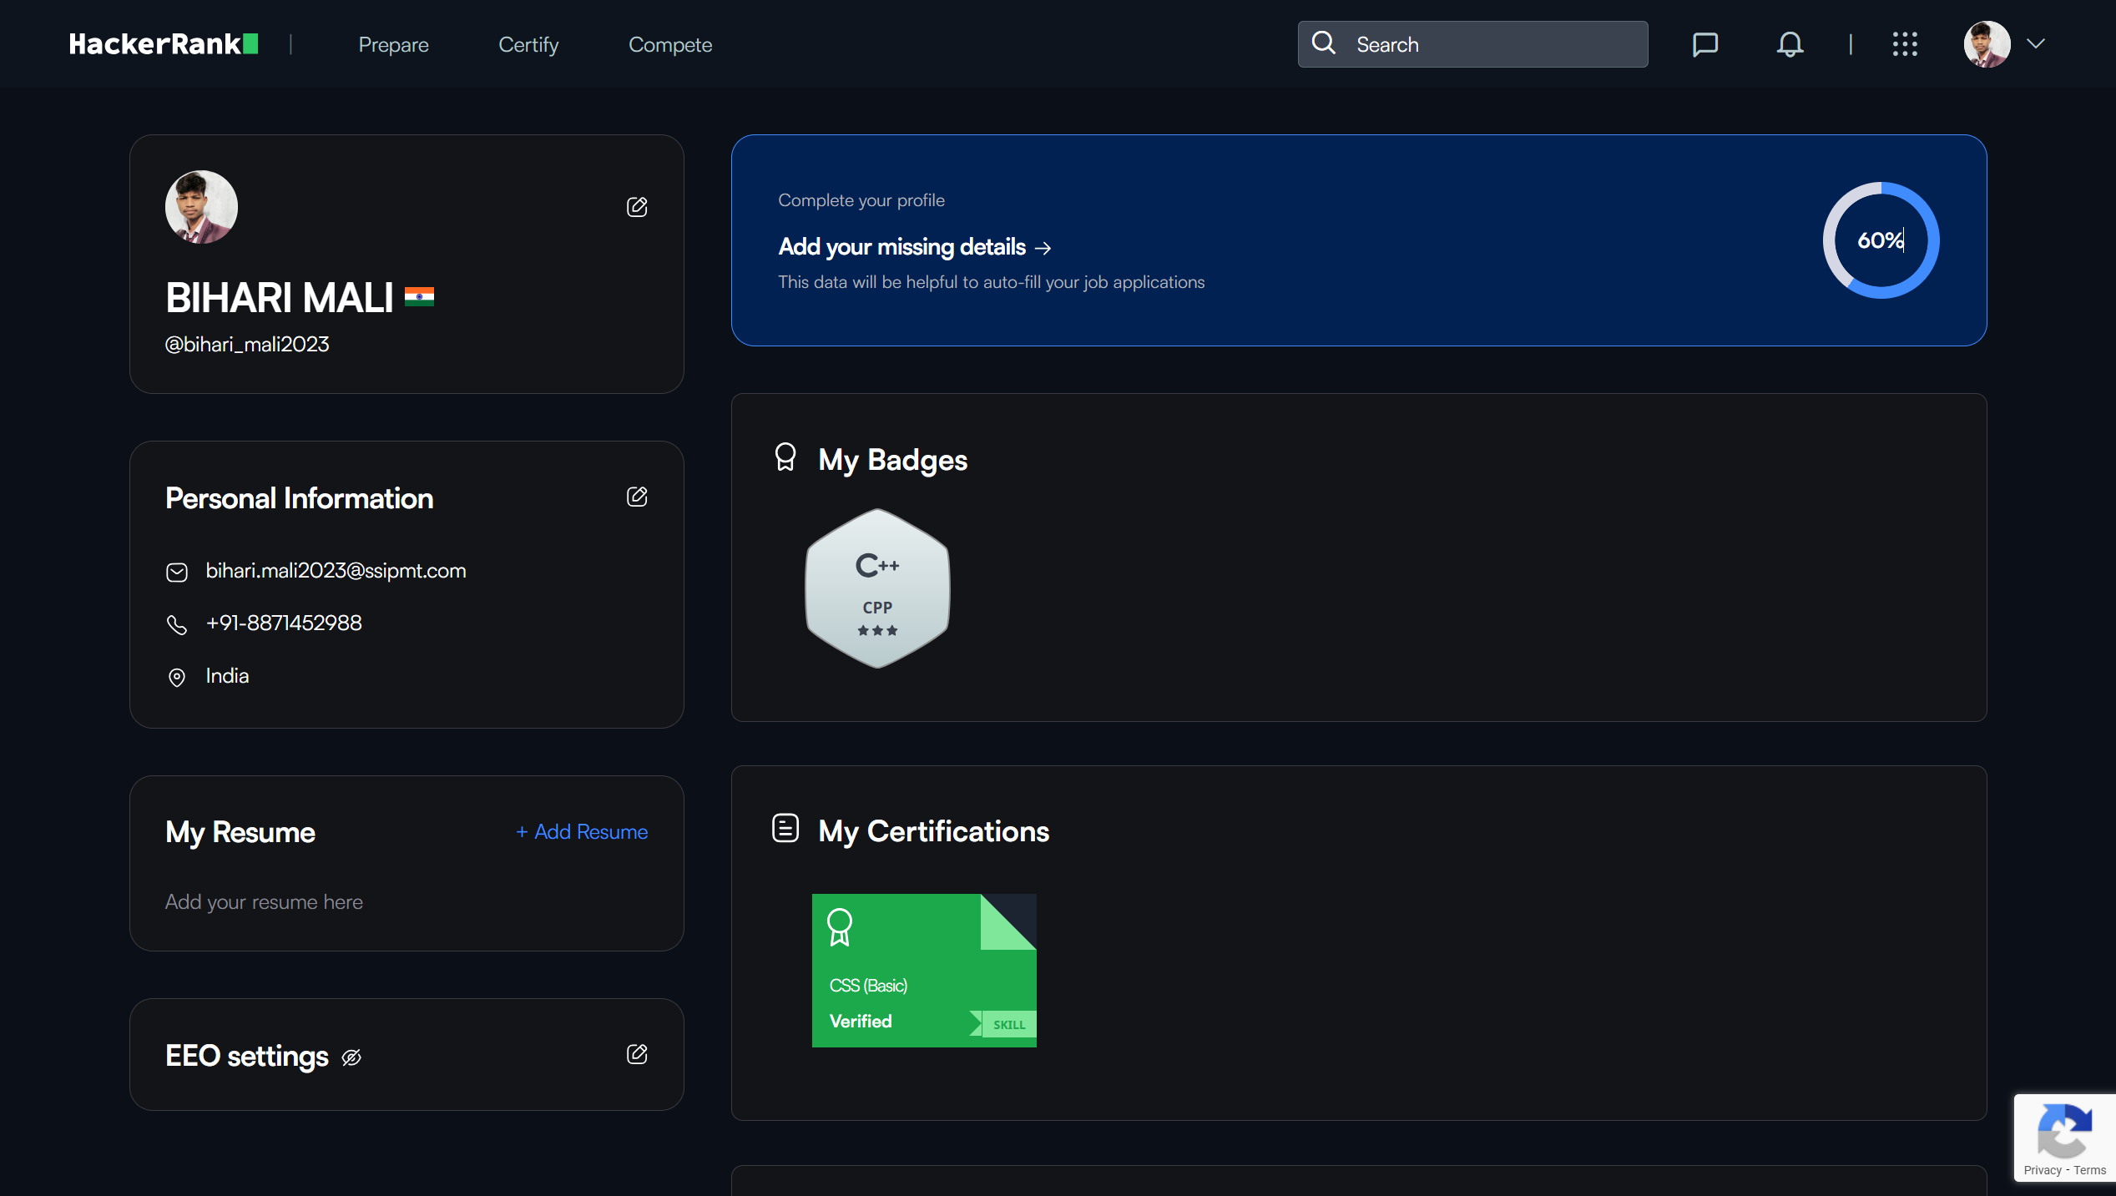Click the large profile photo
Viewport: 2116px width, 1196px height.
click(x=201, y=207)
